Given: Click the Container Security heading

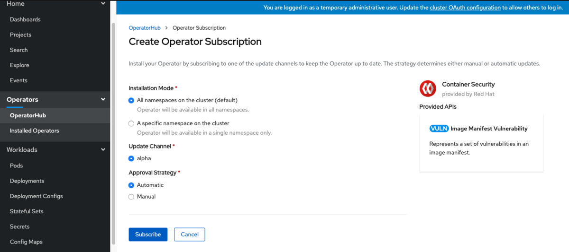Looking at the screenshot, I should click(468, 84).
